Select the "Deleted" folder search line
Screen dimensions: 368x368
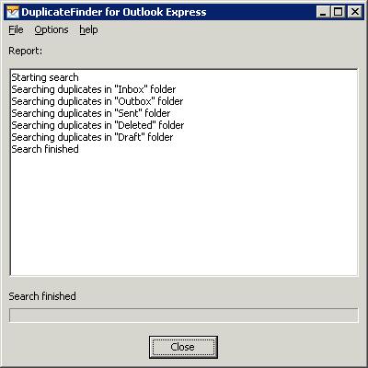[x=98, y=125]
